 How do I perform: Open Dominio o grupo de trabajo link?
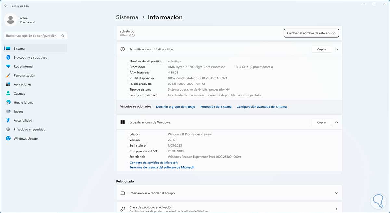coord(175,107)
